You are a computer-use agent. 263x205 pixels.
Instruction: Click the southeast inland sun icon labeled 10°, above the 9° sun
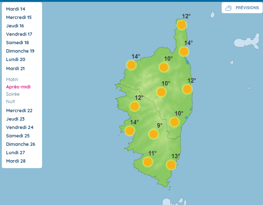174,122
